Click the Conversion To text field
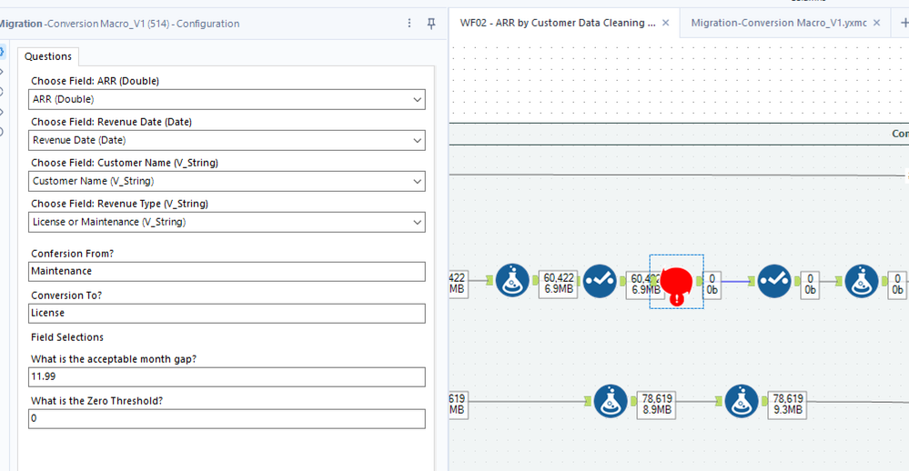909x471 pixels. [x=227, y=314]
